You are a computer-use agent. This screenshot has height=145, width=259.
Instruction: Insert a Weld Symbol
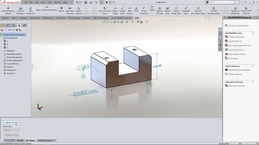[129, 10]
